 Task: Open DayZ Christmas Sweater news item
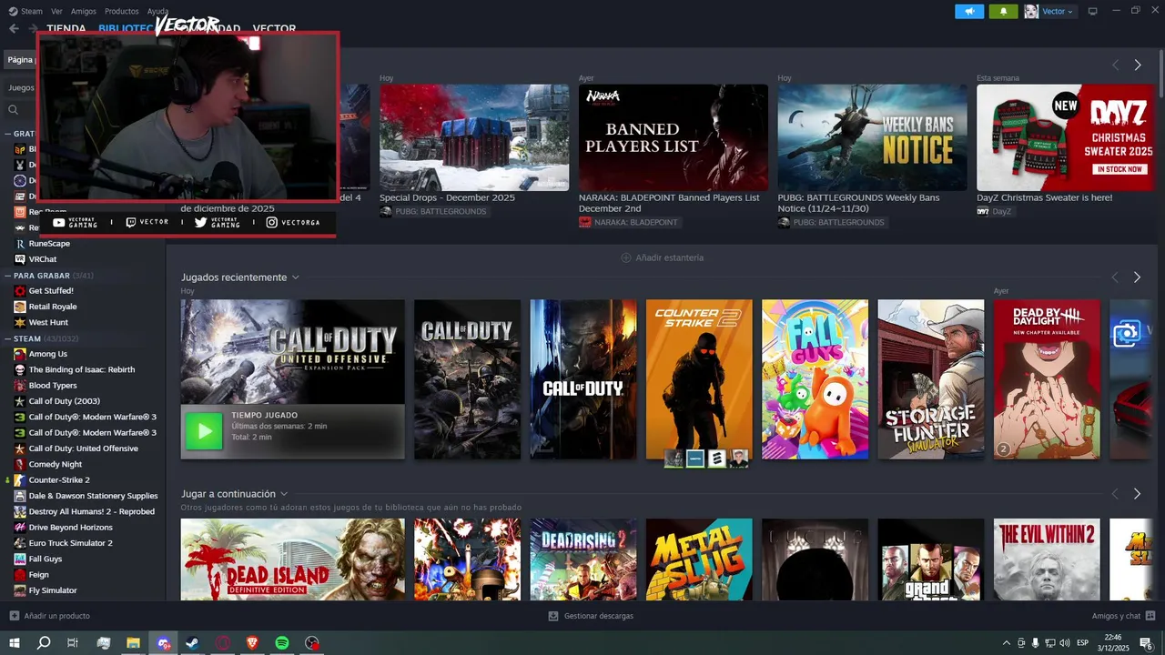(1066, 137)
